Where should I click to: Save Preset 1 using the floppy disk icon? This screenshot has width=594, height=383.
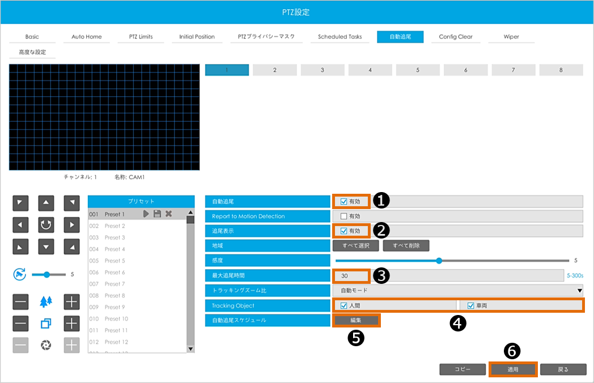[157, 214]
